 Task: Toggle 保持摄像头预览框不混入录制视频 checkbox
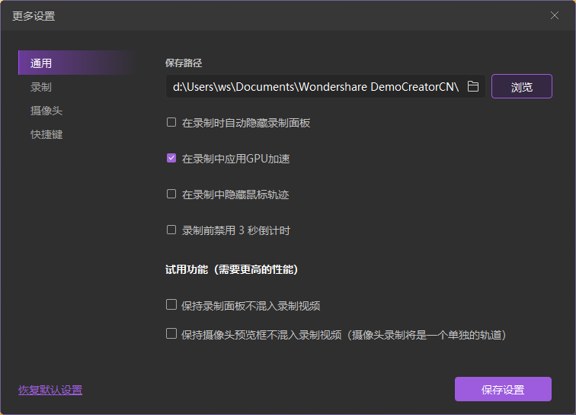[171, 333]
